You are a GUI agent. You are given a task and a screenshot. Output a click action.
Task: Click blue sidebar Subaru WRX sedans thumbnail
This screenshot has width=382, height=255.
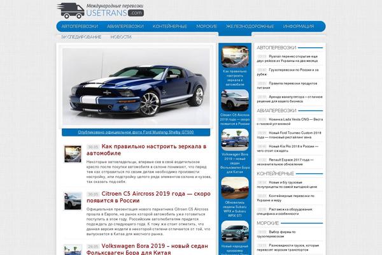click(235, 188)
